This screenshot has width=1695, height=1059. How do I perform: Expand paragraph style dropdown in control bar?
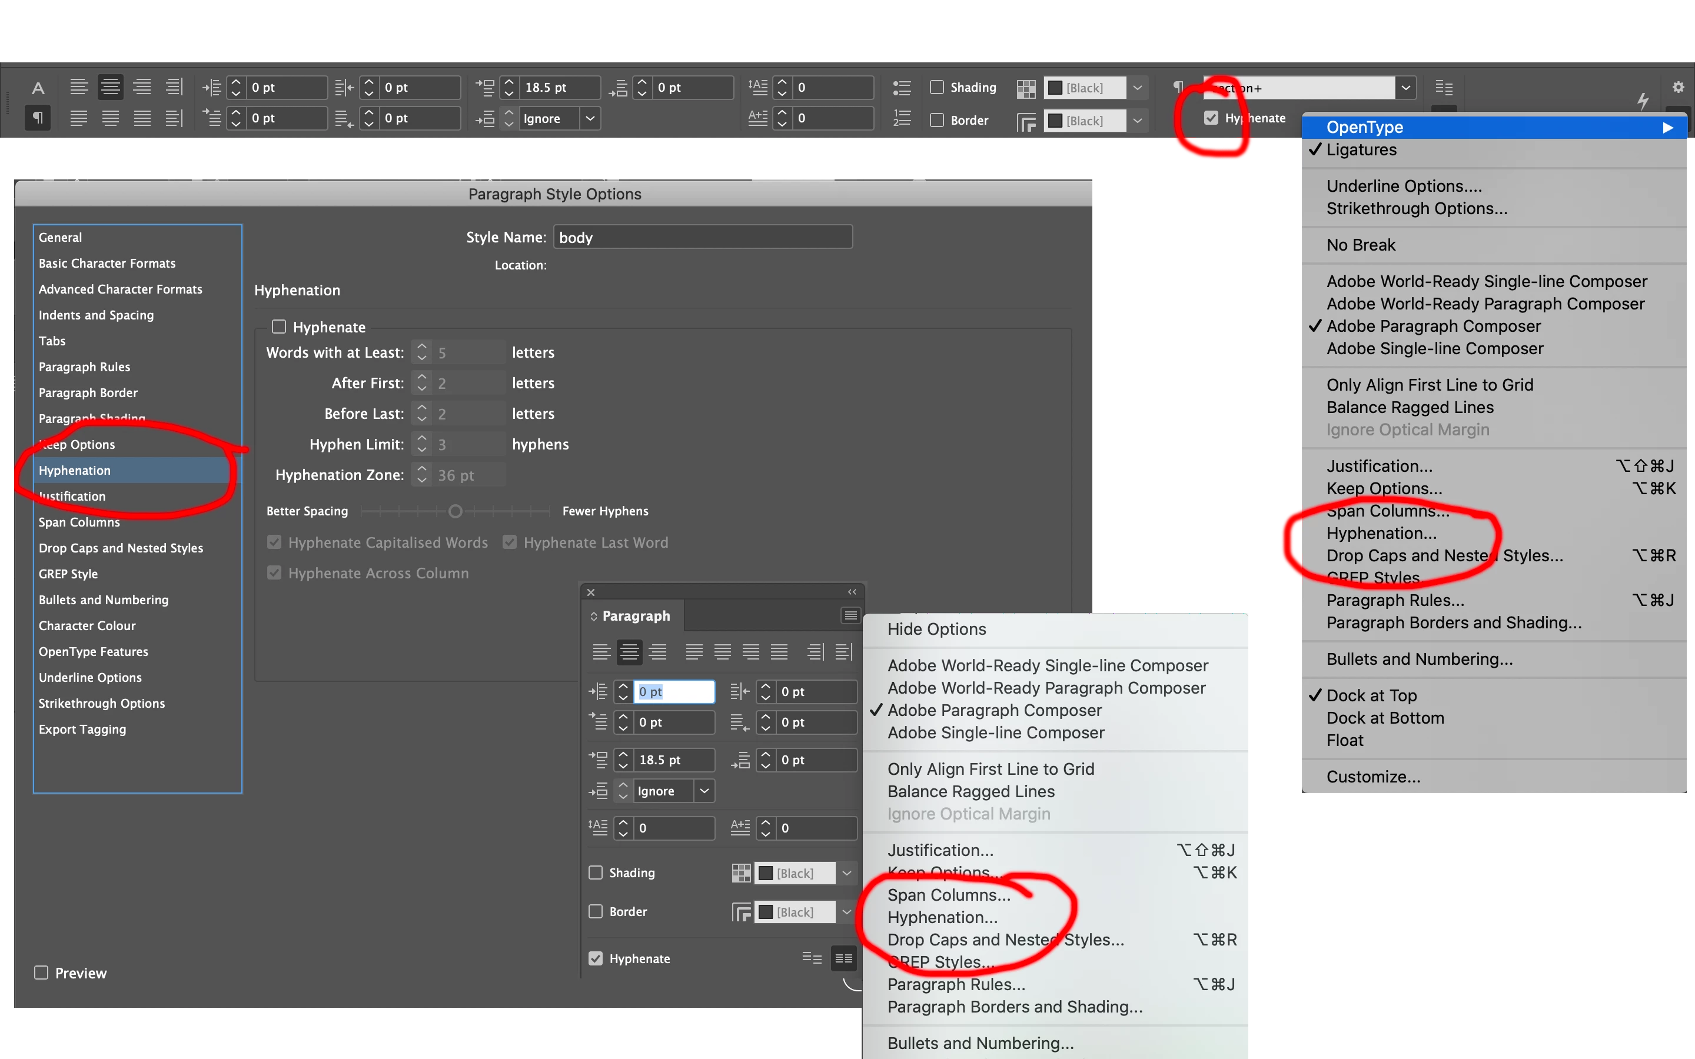coord(1405,88)
